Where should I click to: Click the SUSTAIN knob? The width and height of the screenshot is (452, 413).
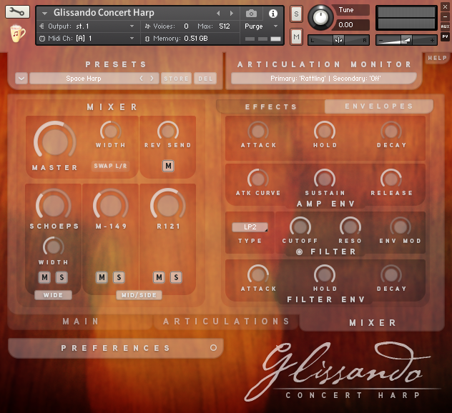tap(325, 179)
